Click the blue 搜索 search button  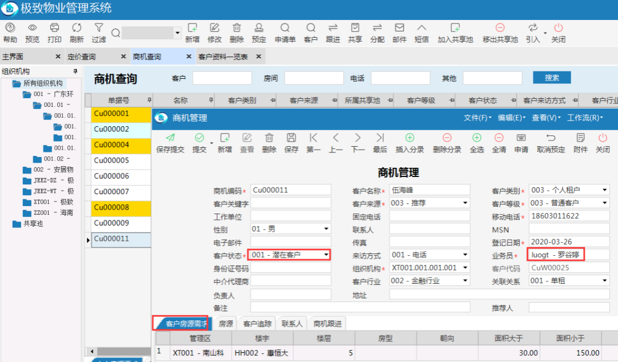pyautogui.click(x=552, y=78)
